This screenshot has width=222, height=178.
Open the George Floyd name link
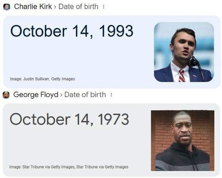tap(36, 95)
